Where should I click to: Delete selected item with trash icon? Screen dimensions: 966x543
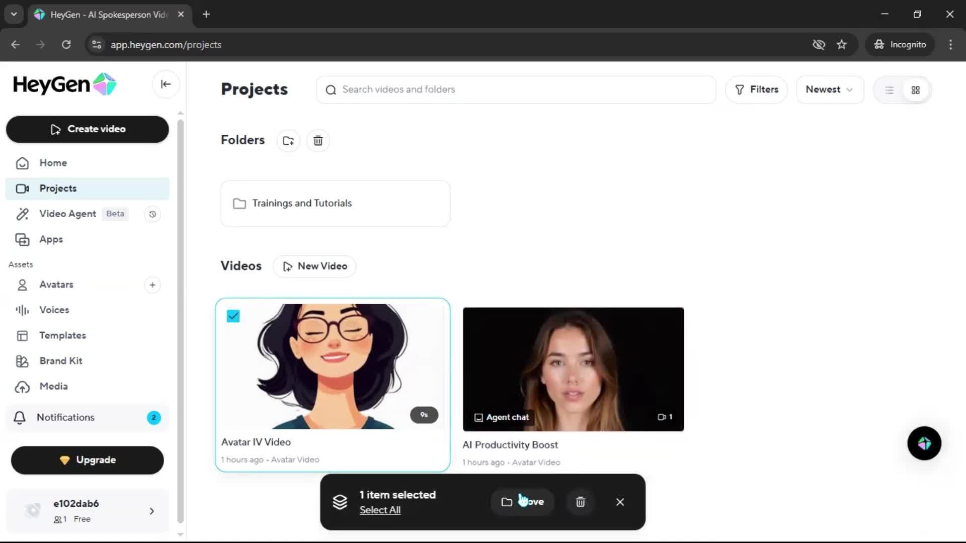click(x=580, y=502)
